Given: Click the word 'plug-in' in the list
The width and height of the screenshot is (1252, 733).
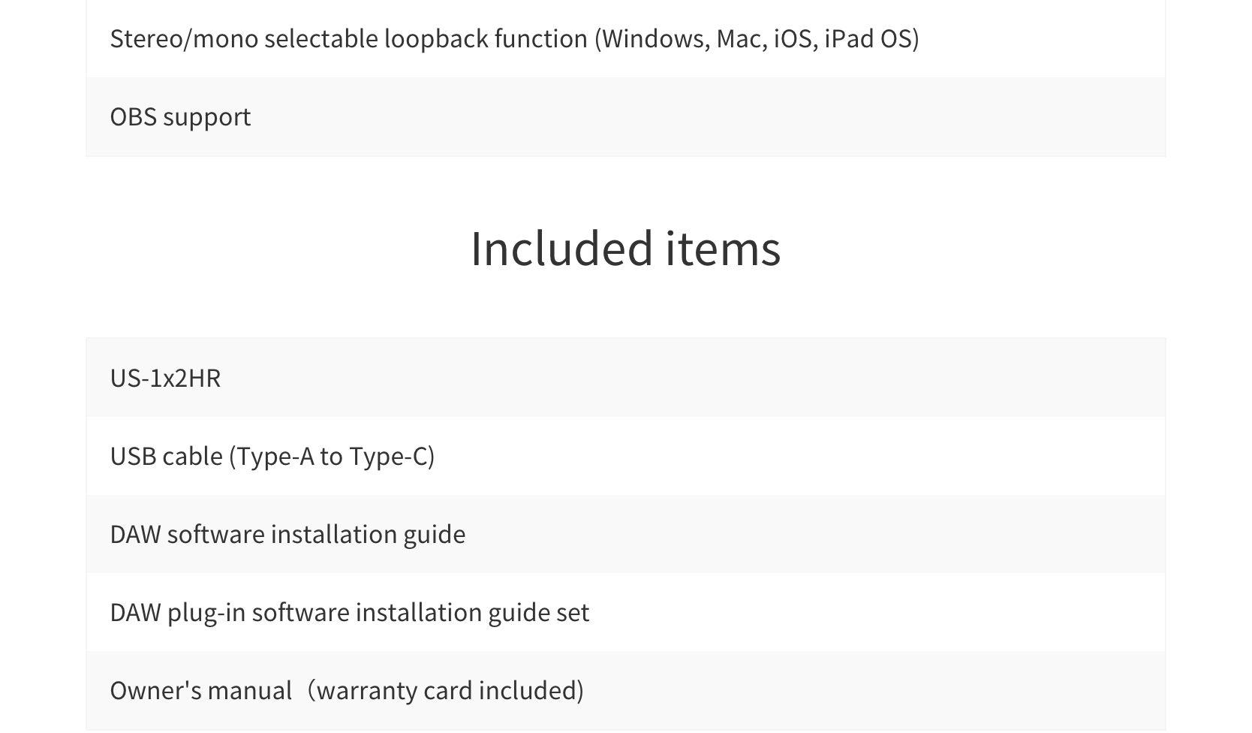Looking at the screenshot, I should [x=206, y=612].
